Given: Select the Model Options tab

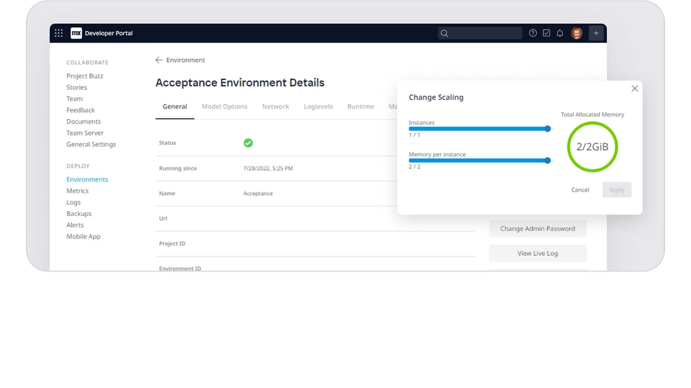Looking at the screenshot, I should click(225, 106).
